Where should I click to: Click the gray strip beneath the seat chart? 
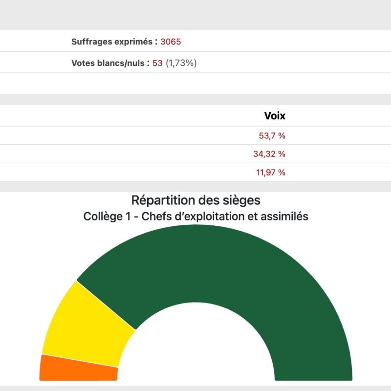(195, 388)
